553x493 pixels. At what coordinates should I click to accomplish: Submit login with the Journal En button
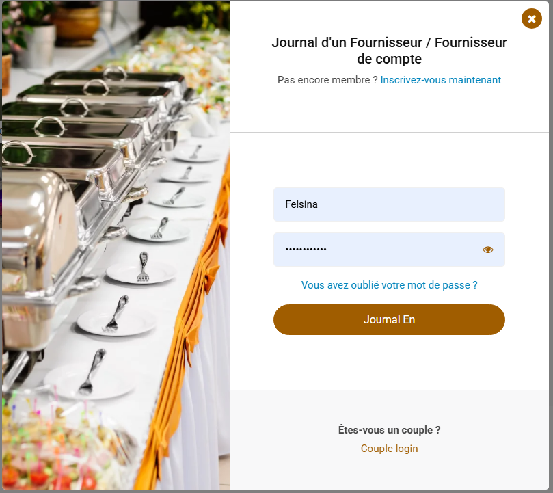pos(389,320)
